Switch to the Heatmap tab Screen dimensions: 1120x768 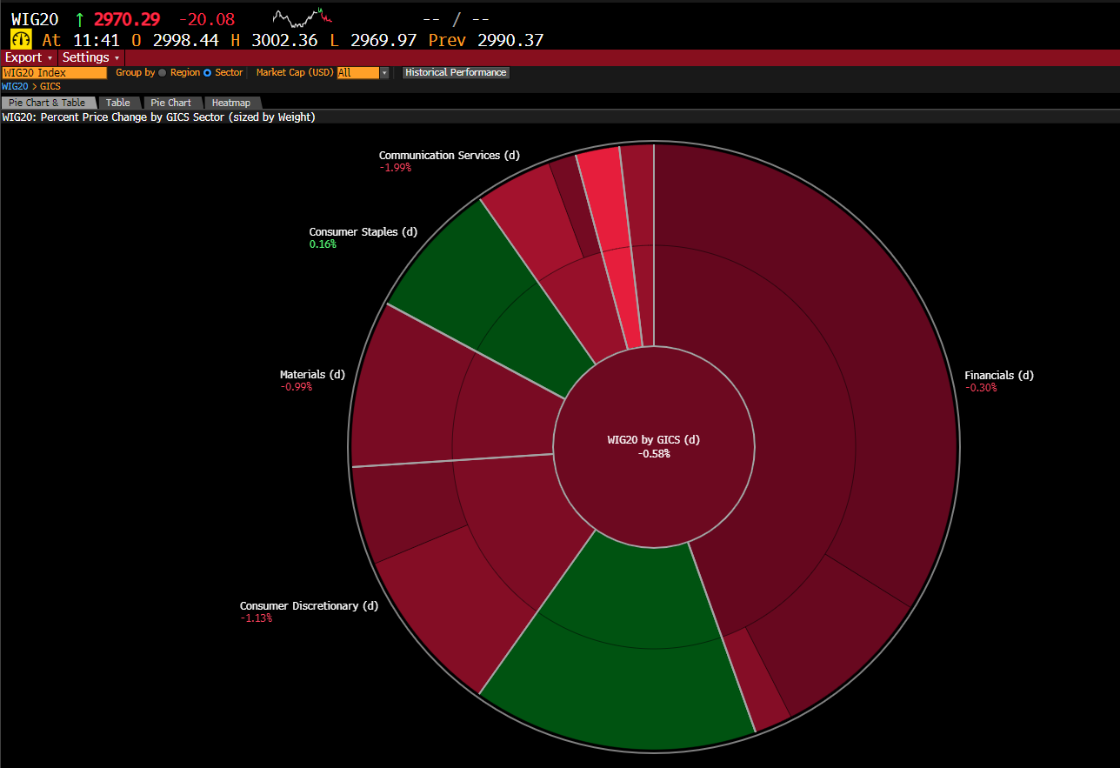(x=230, y=103)
